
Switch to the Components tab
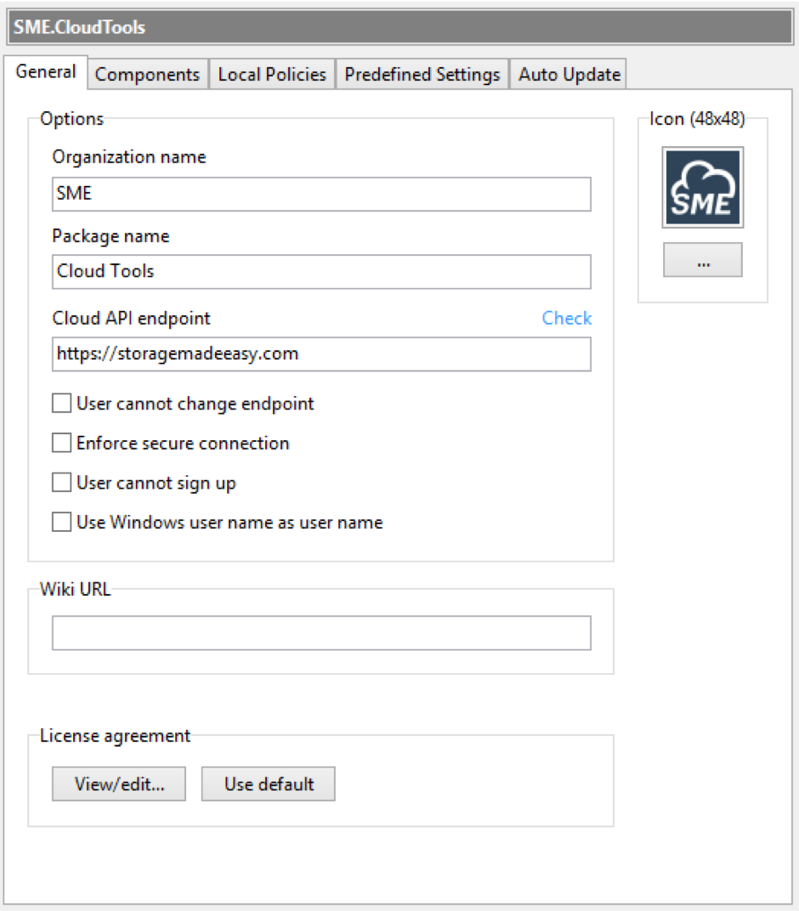[x=148, y=74]
